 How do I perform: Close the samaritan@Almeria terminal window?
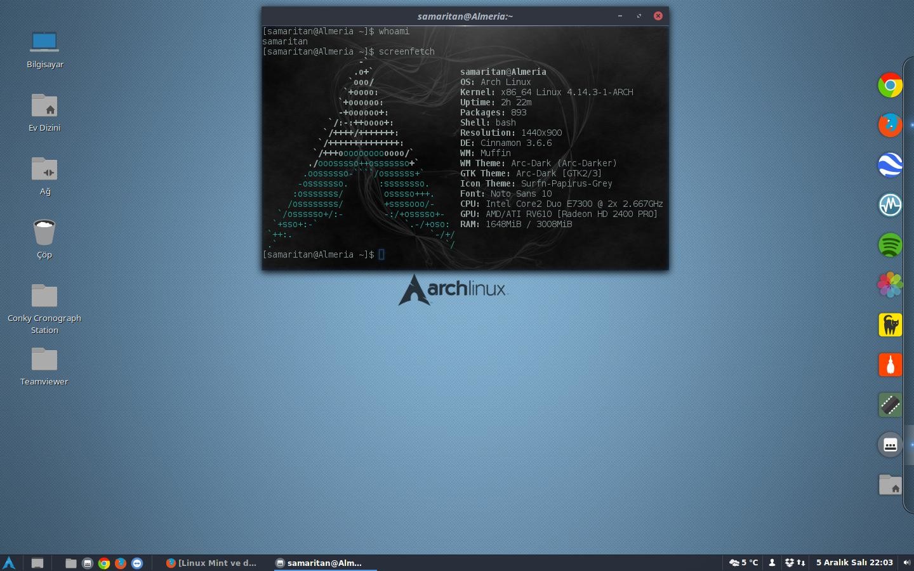click(x=658, y=16)
